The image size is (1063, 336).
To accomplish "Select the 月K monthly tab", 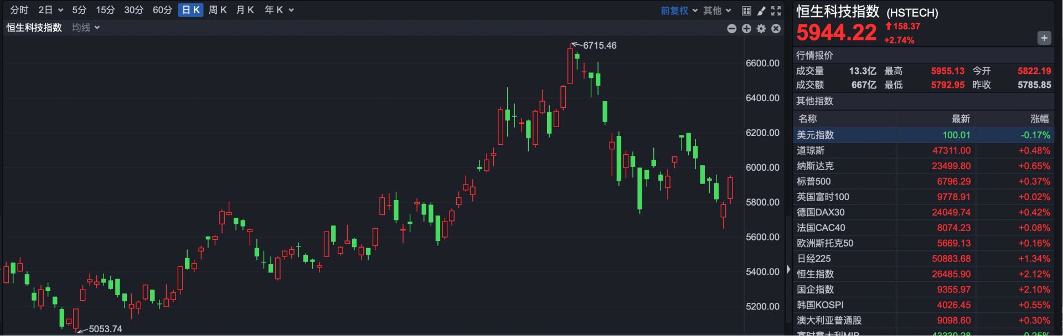I will pos(245,10).
